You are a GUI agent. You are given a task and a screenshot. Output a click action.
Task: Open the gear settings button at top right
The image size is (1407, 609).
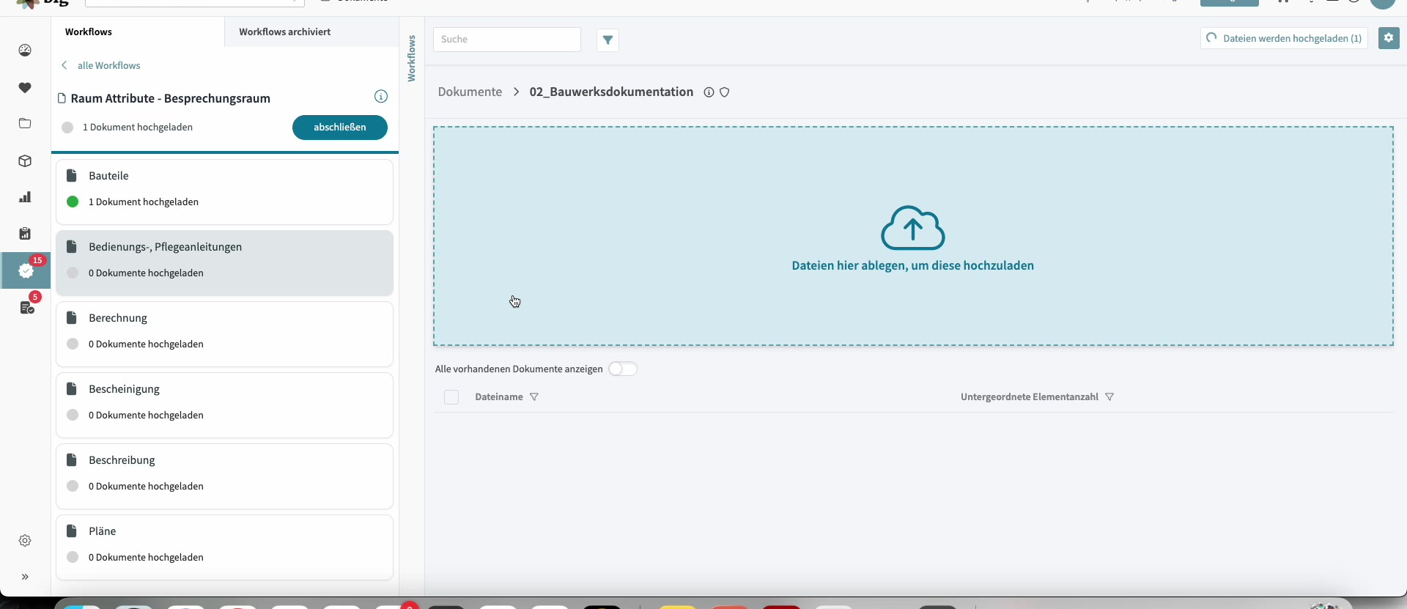1389,38
